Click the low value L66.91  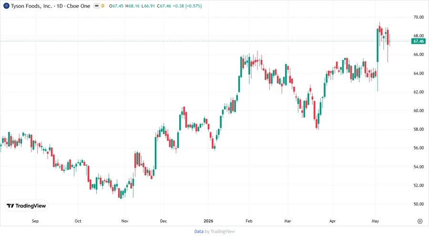coord(148,6)
